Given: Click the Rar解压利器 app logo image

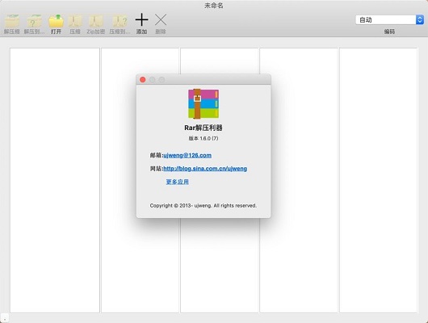Looking at the screenshot, I should coord(204,103).
